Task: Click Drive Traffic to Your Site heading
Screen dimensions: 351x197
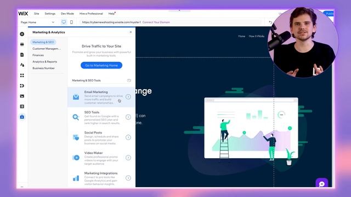Action: click(101, 46)
